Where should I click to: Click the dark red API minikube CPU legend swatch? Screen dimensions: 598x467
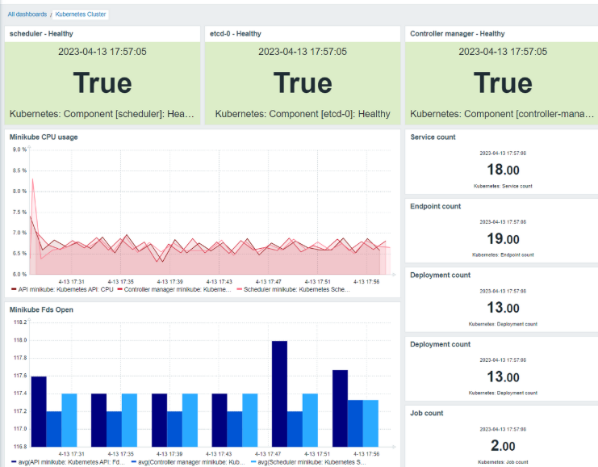(14, 288)
